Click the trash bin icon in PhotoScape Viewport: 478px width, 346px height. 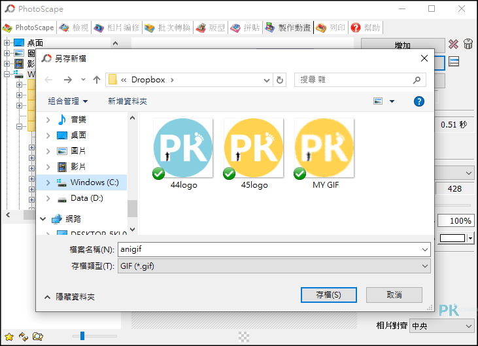468,44
